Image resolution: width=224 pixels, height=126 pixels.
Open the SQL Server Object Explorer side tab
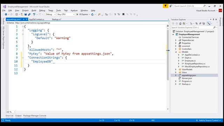3,37
